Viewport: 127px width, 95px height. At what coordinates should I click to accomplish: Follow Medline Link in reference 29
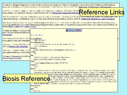pyautogui.click(x=86, y=19)
